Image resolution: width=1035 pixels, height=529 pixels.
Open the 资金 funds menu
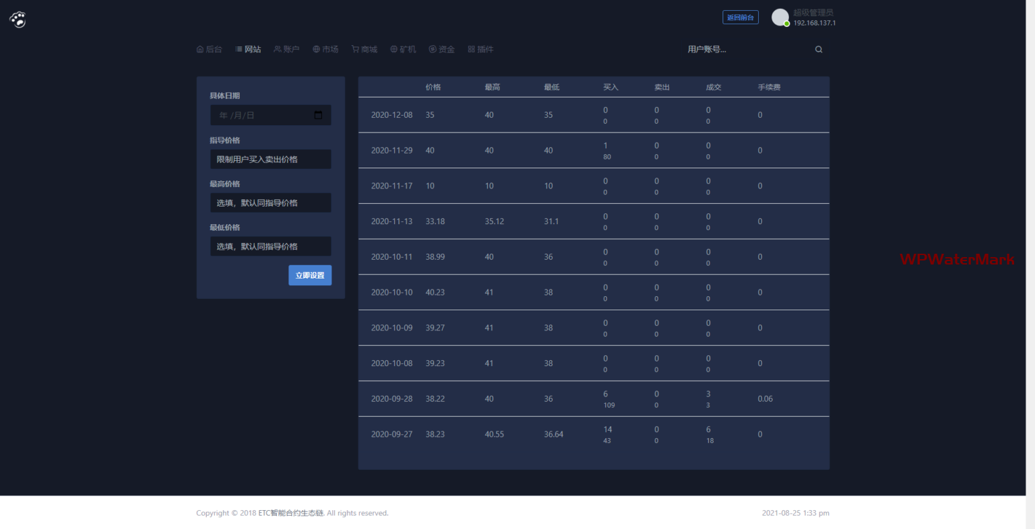pos(442,49)
